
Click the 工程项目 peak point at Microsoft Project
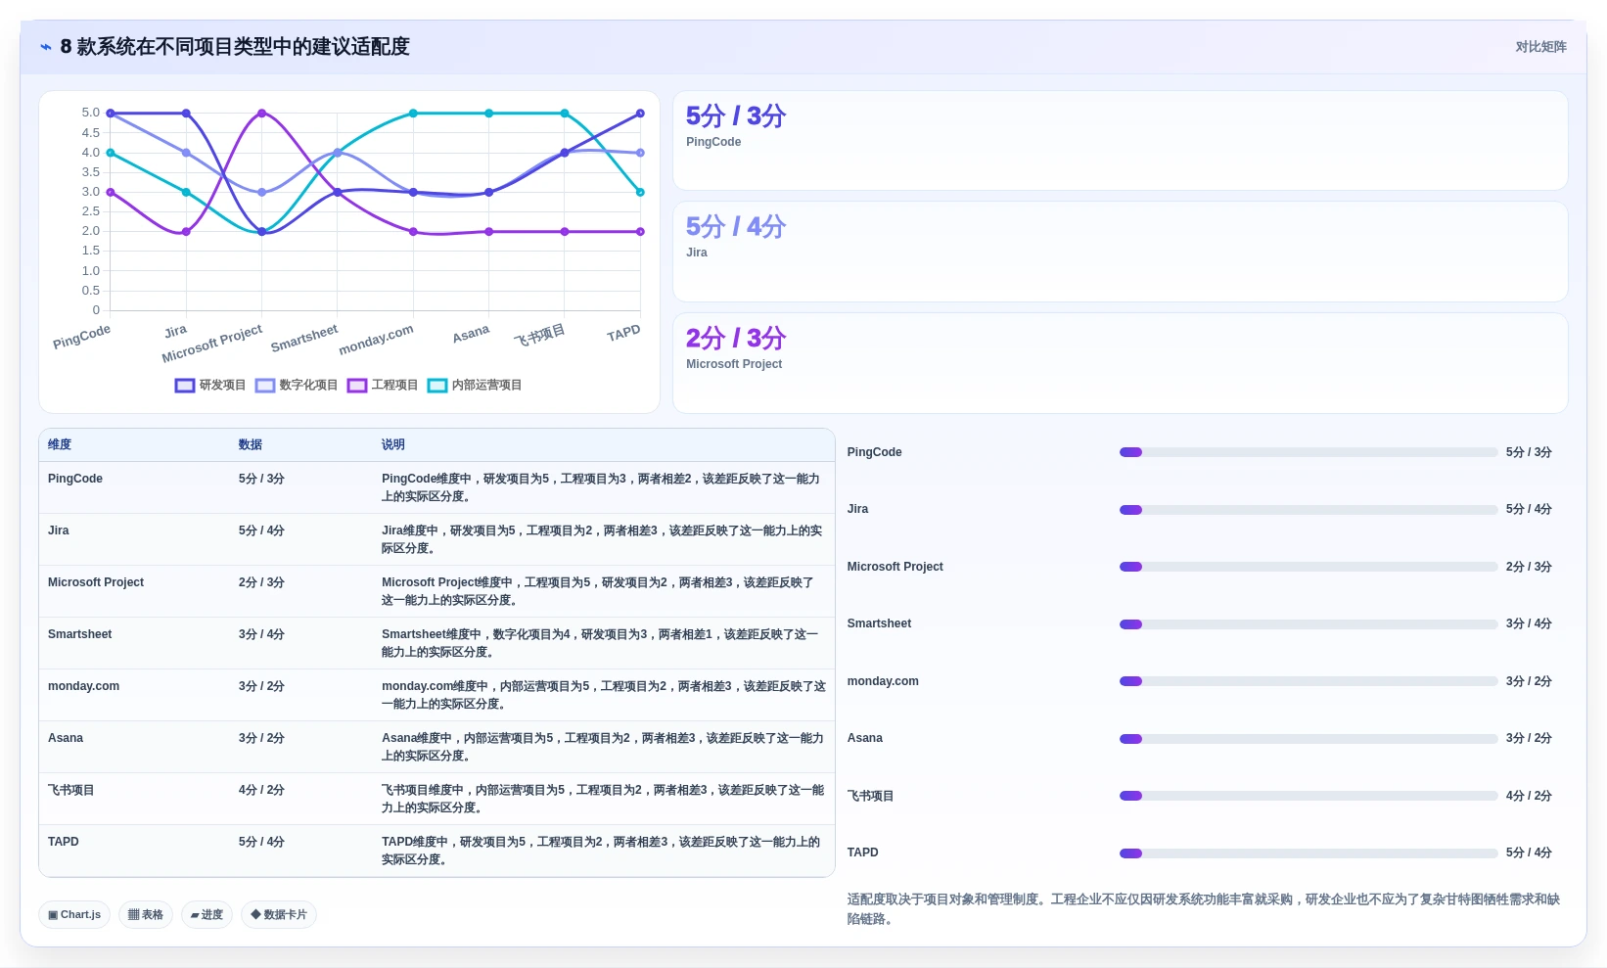pyautogui.click(x=261, y=114)
